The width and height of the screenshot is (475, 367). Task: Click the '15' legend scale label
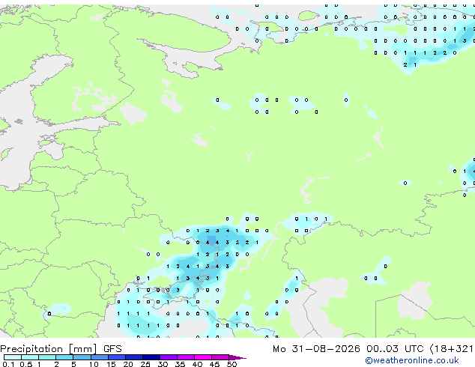(111, 364)
